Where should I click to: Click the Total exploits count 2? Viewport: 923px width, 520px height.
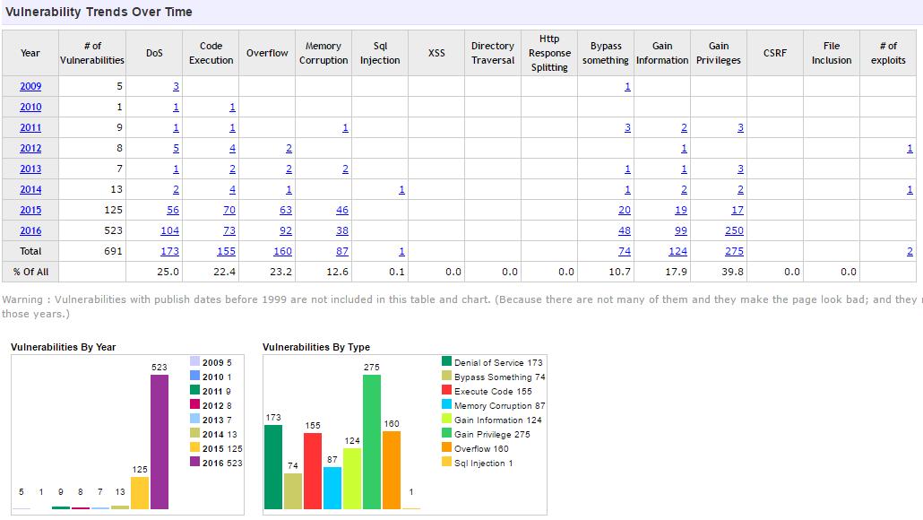coord(910,251)
